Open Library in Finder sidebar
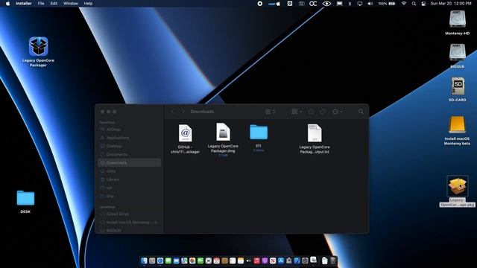 pyautogui.click(x=129, y=179)
